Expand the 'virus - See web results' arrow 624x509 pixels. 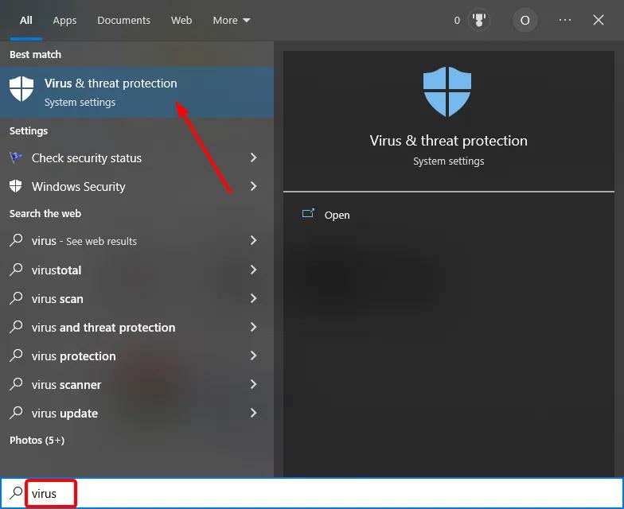click(x=253, y=240)
